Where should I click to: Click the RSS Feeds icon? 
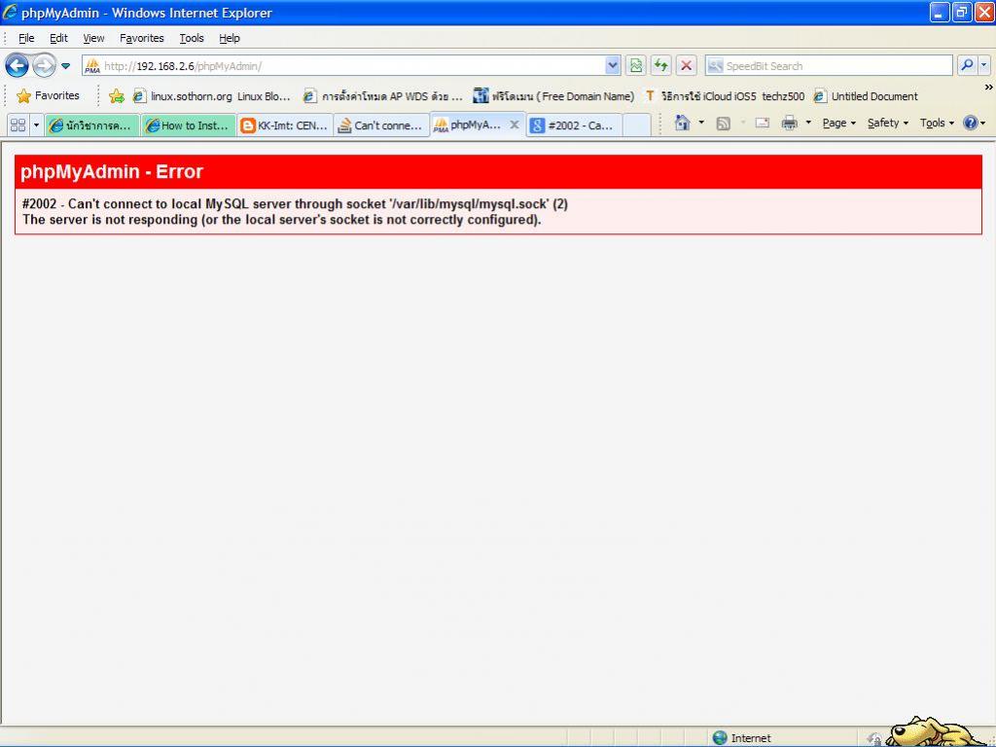(x=723, y=124)
